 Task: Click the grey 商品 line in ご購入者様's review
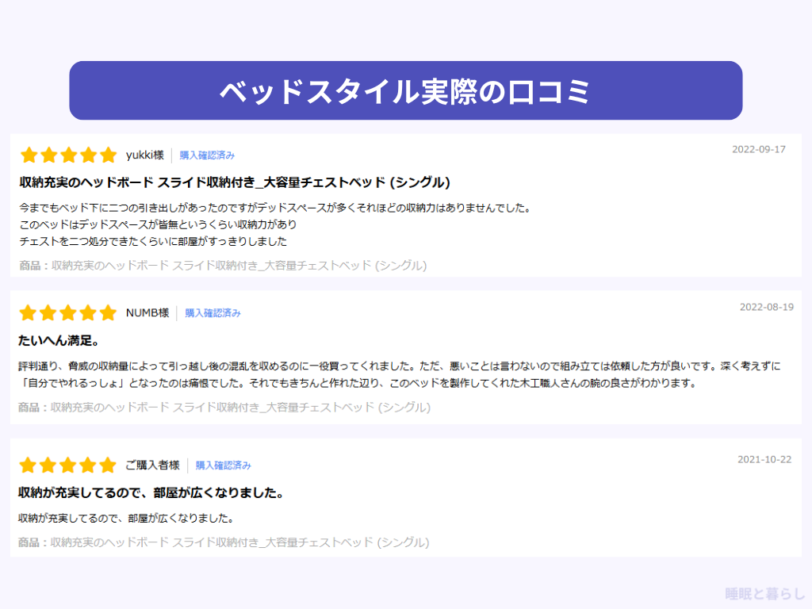tap(224, 542)
